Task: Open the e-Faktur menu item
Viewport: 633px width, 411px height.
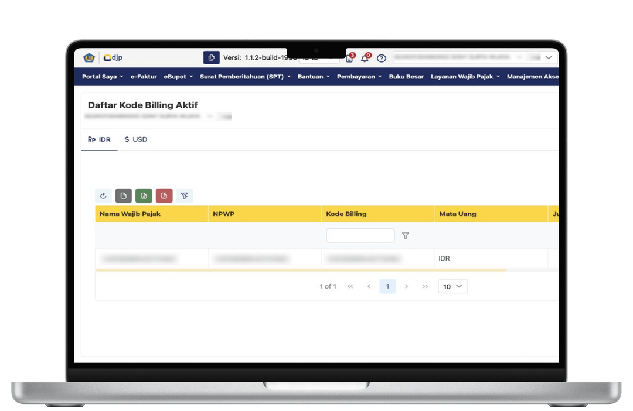Action: coord(144,77)
